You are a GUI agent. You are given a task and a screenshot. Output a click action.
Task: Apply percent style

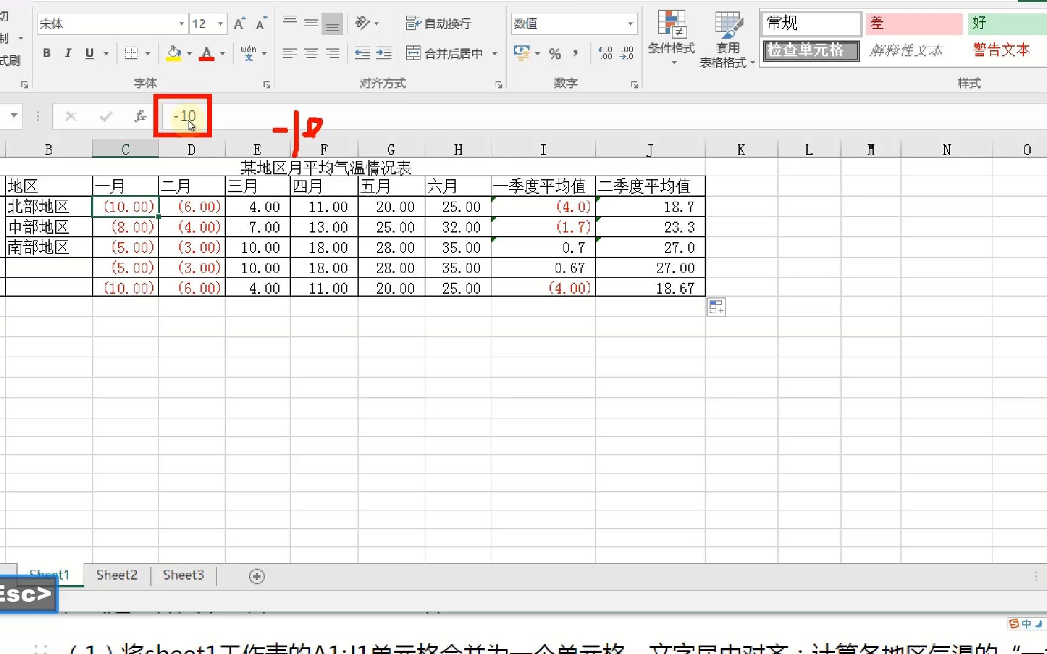tap(555, 53)
